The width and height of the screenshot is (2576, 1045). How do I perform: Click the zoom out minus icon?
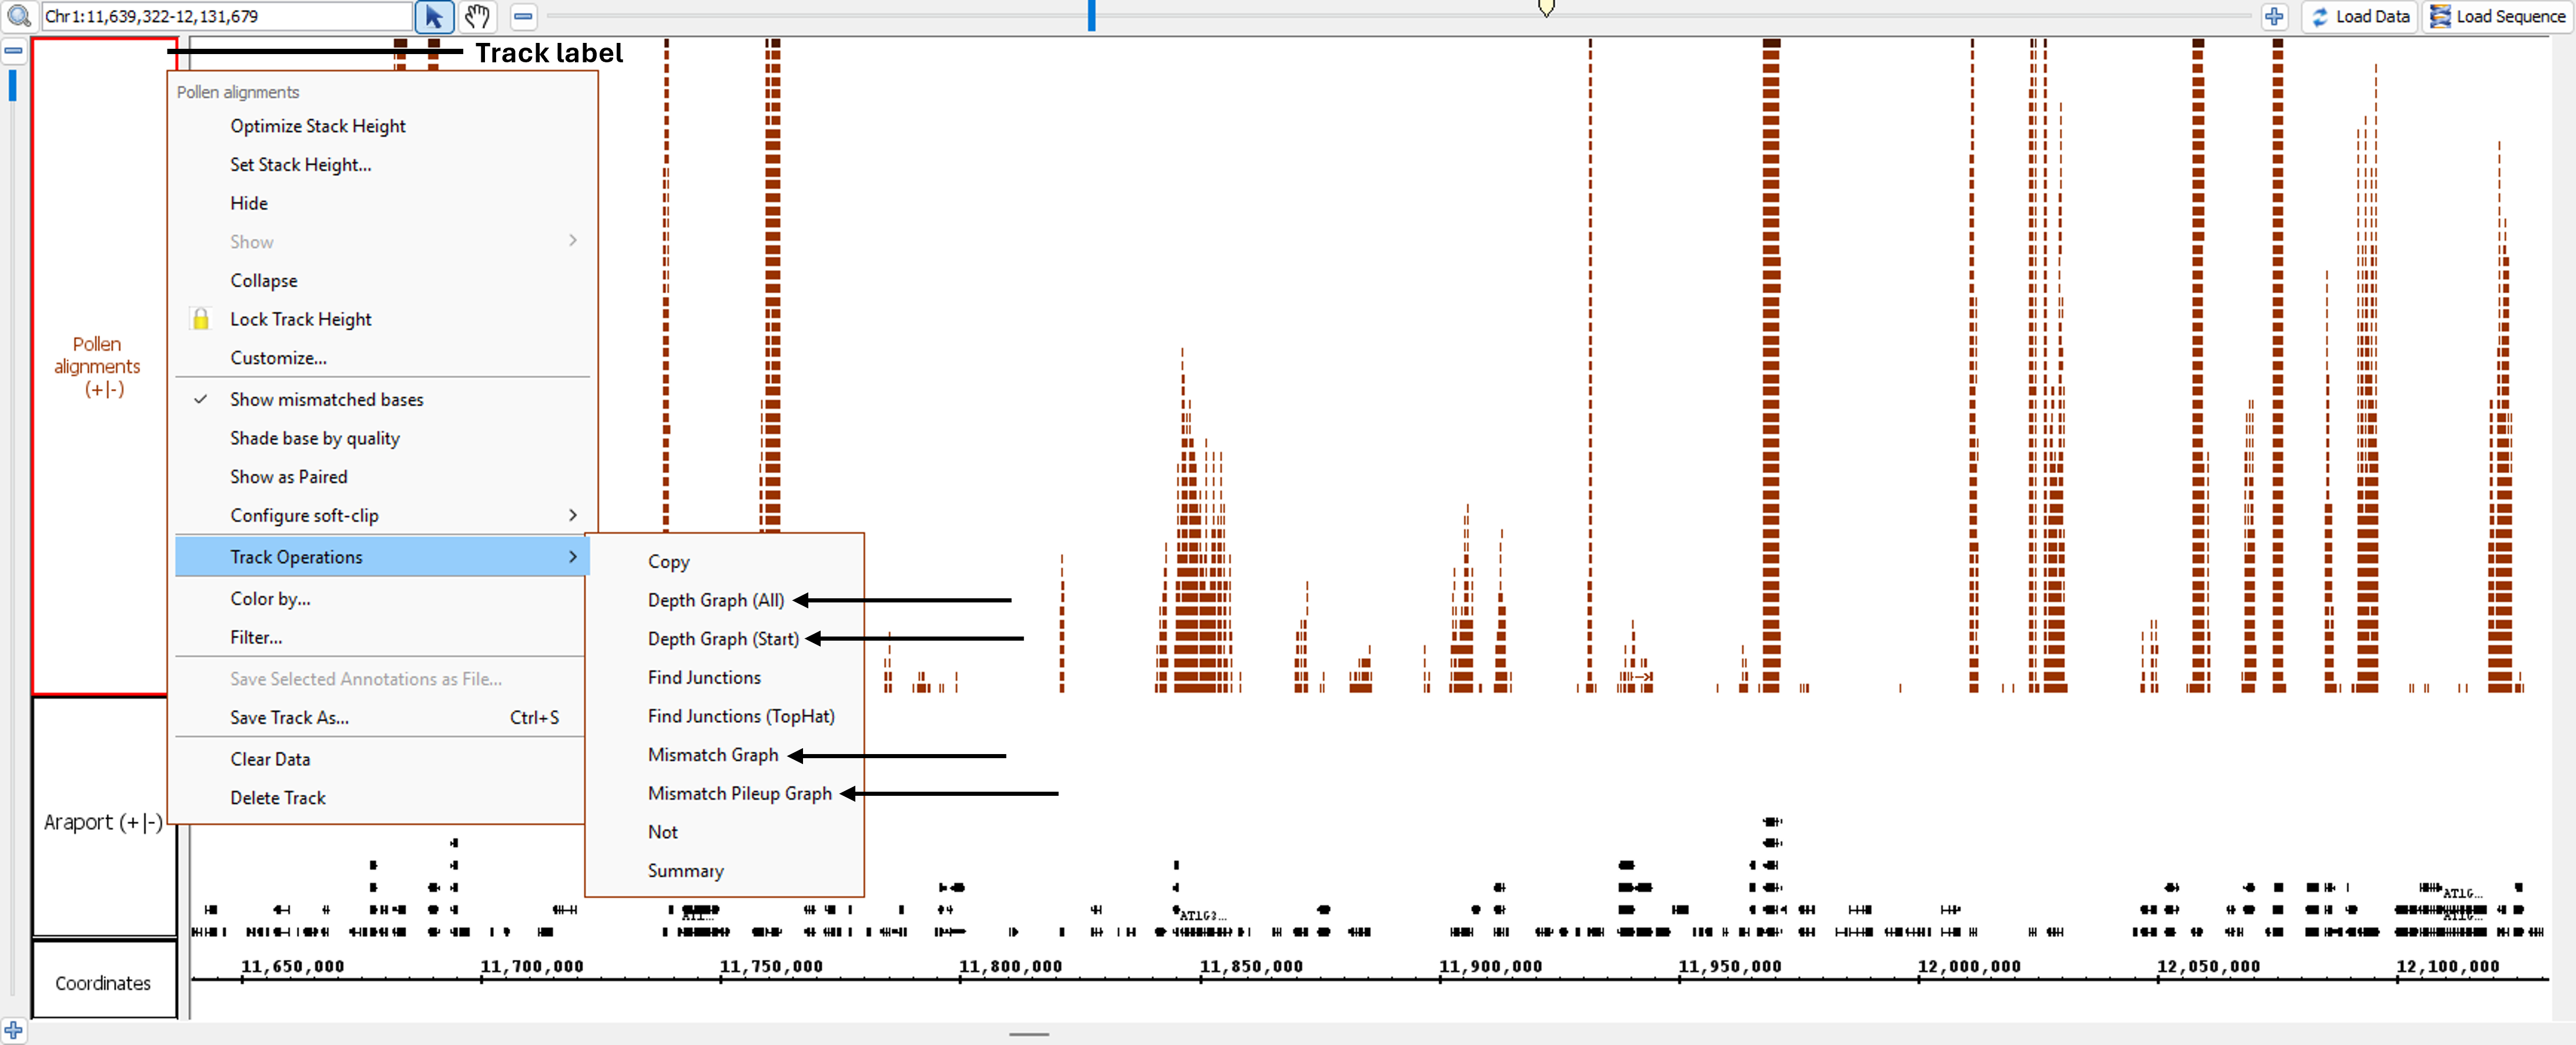tap(523, 16)
